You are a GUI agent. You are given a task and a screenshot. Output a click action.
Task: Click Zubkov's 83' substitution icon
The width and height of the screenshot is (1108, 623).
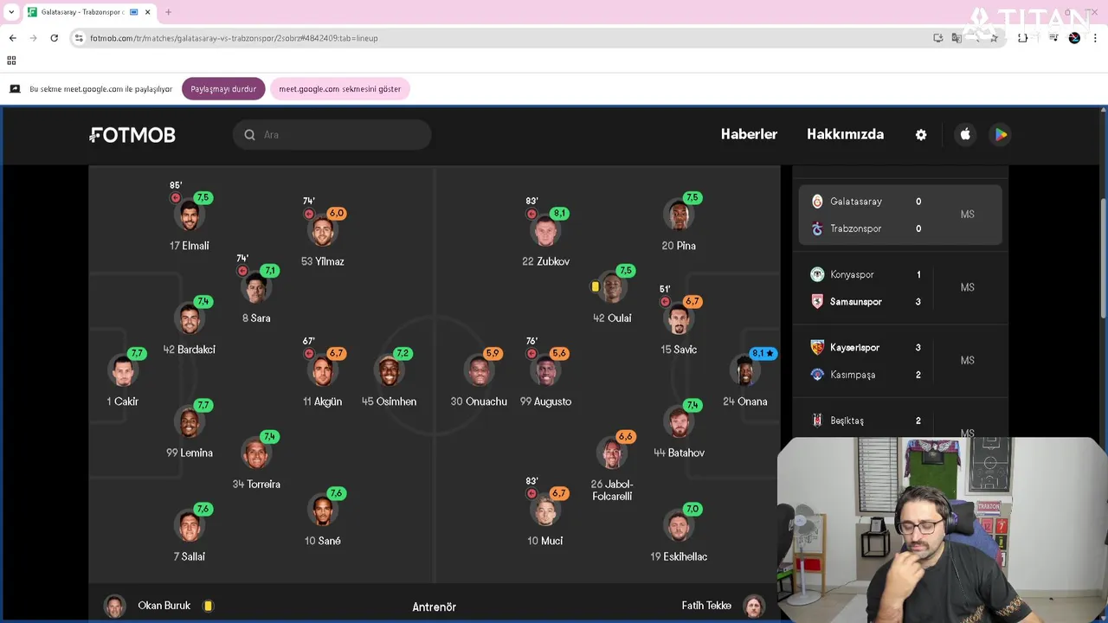[531, 214]
